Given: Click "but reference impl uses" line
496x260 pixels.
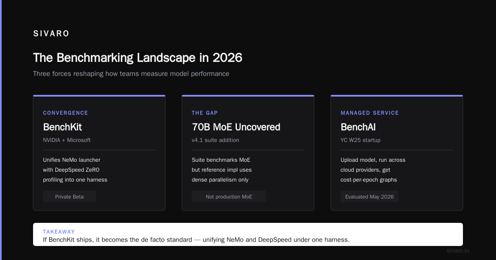Looking at the screenshot, I should coord(222,170).
